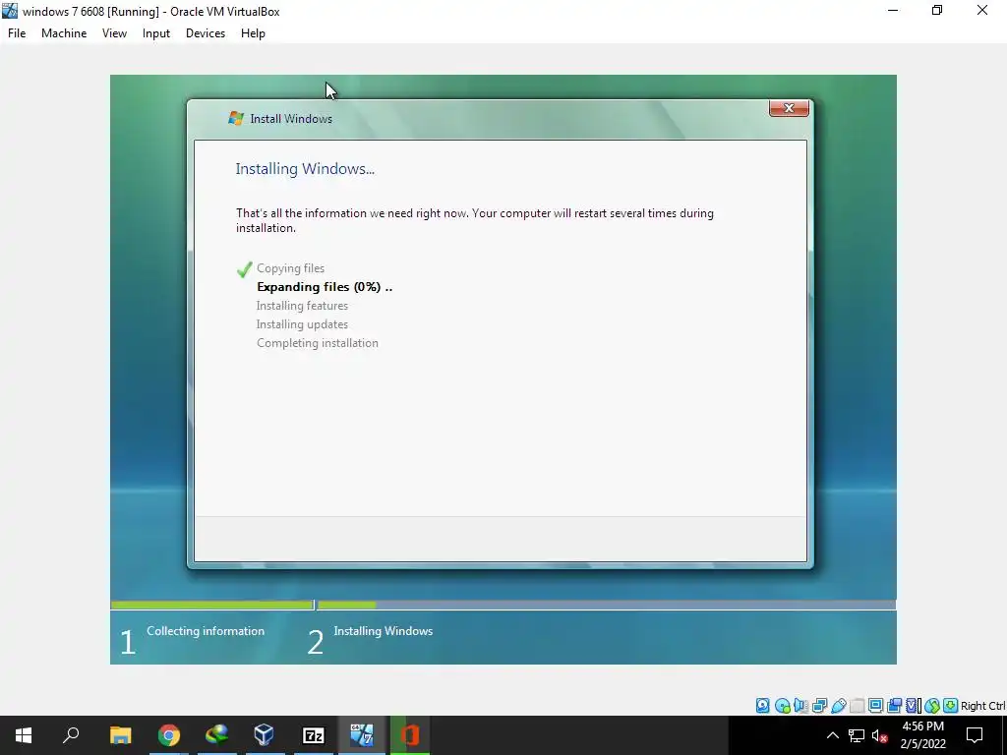Image resolution: width=1007 pixels, height=755 pixels.
Task: Click the Collecting information progress bar segment
Action: tap(212, 605)
